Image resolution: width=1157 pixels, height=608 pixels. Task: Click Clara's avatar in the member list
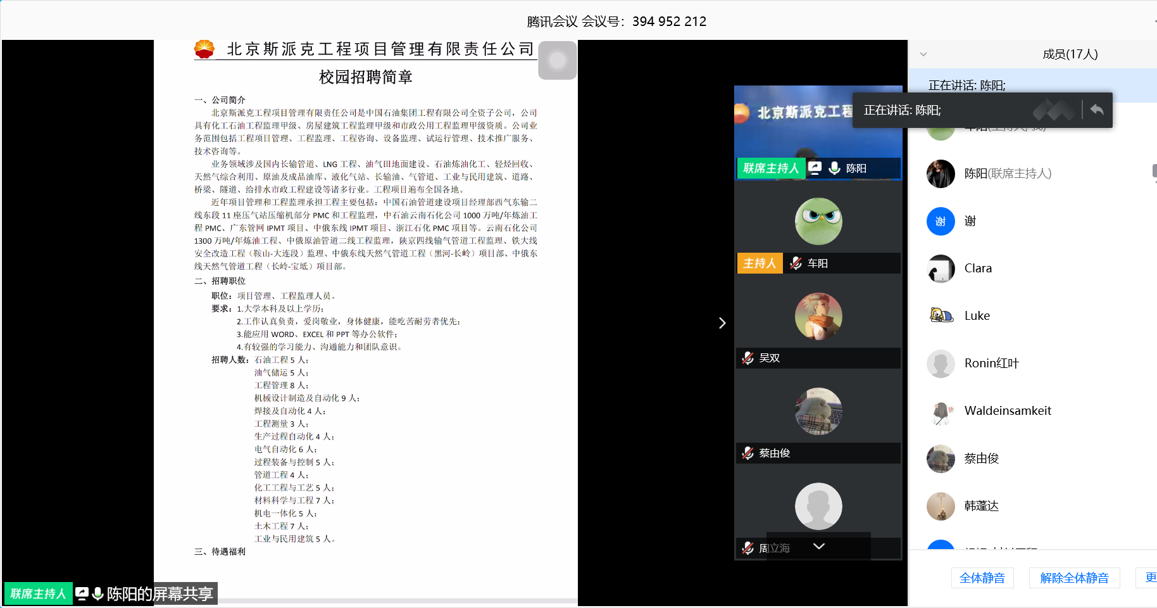941,268
